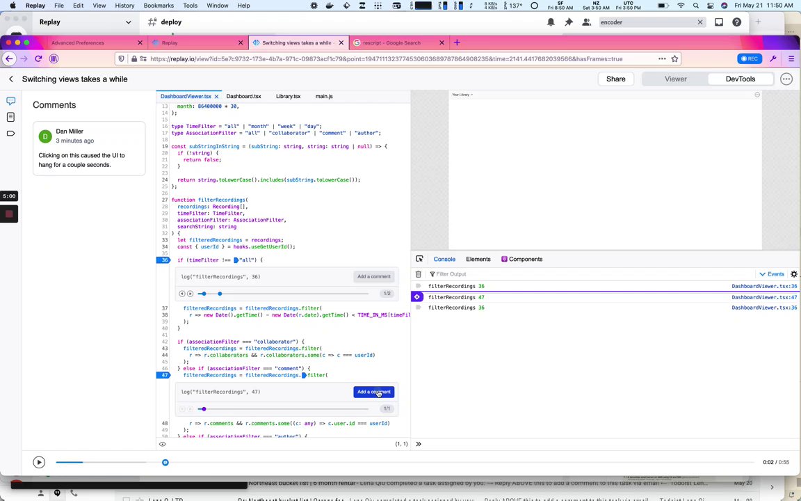Open the Replay workspace dropdown chevron
Viewport: 801px width, 501px height.
[128, 22]
